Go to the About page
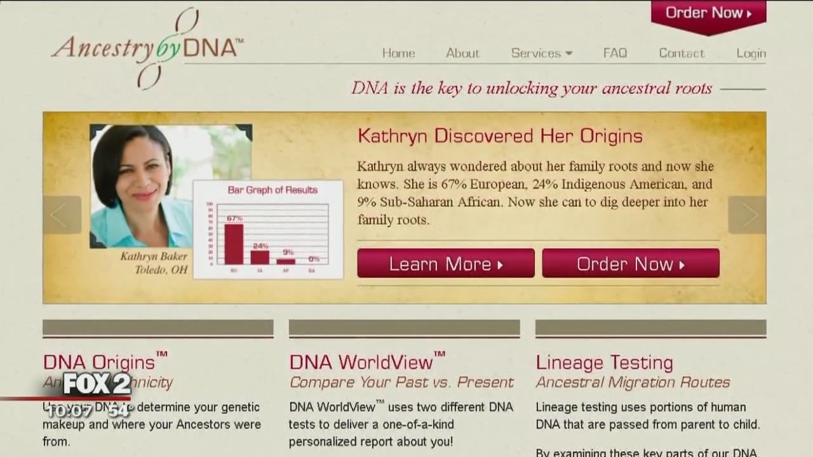813x457 pixels. pos(462,53)
